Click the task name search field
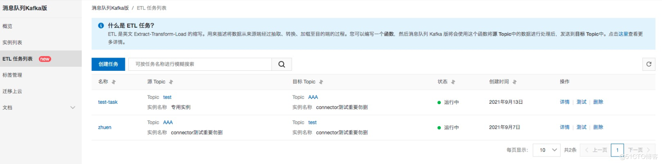The image size is (662, 164). coord(200,64)
